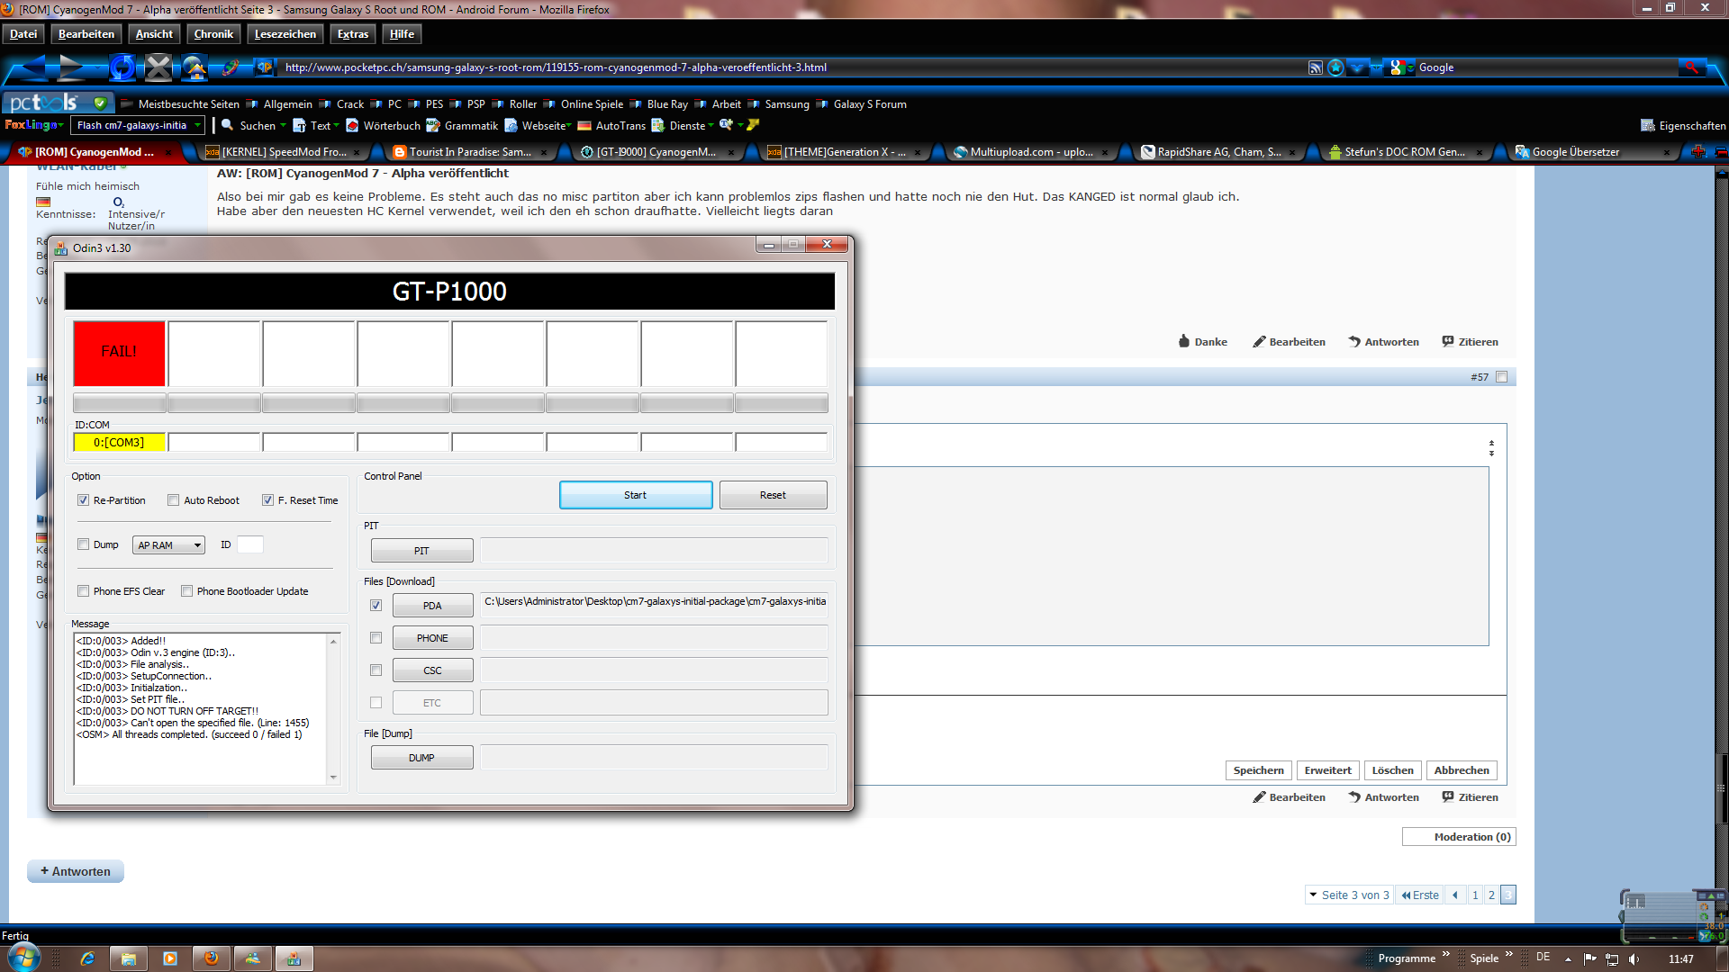Toggle the Re-Partition checkbox

pyautogui.click(x=83, y=500)
